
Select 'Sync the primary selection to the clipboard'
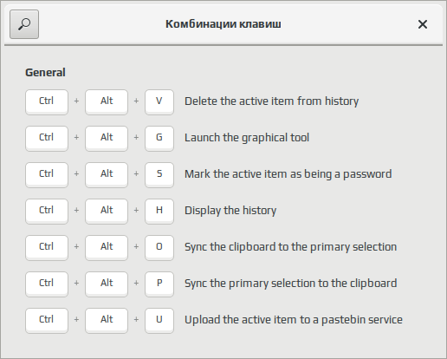point(290,284)
